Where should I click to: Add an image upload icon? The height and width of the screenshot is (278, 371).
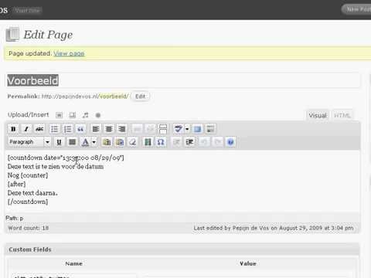pos(60,115)
